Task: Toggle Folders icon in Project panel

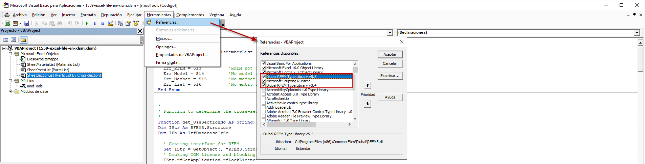Action: (x=23, y=40)
